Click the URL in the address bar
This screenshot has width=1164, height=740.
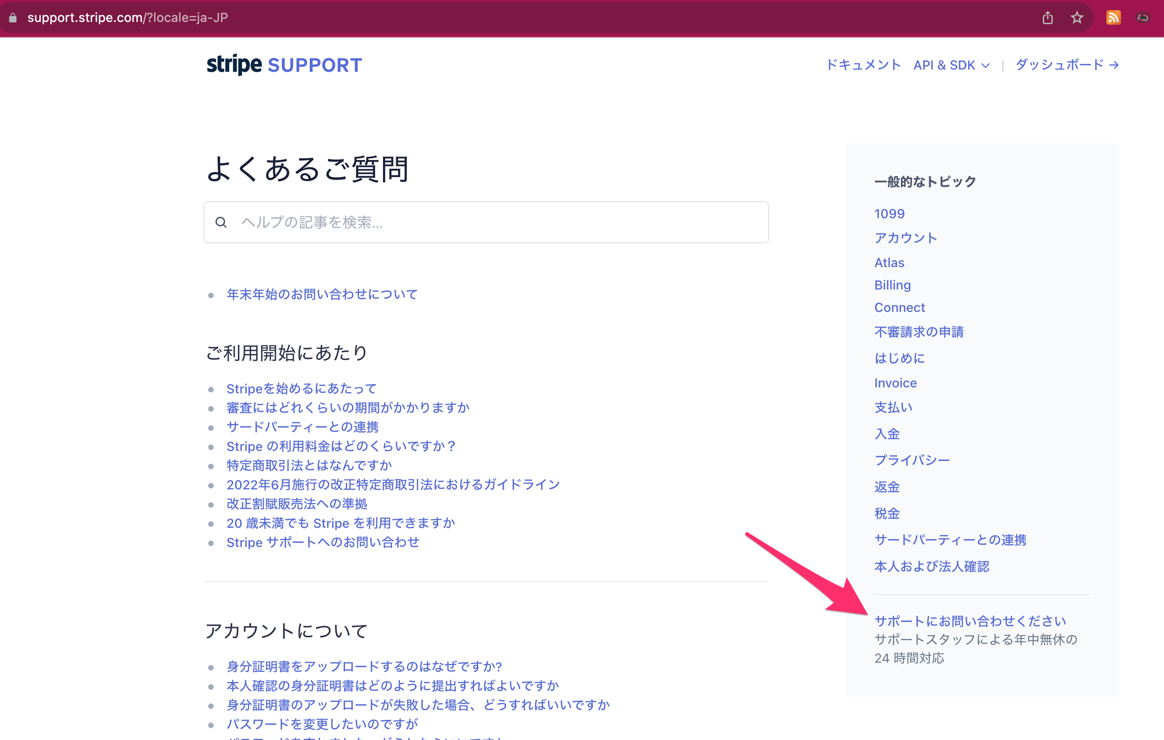tap(128, 17)
